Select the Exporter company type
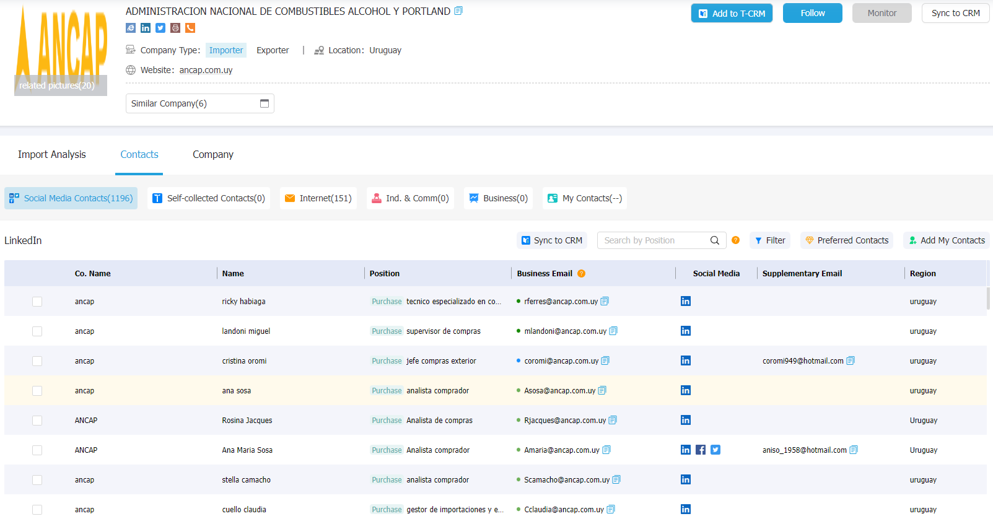993x524 pixels. pos(273,50)
